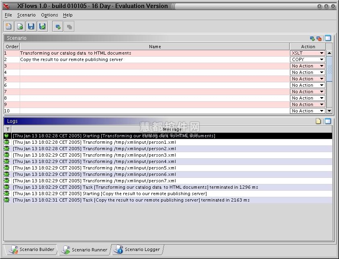
Task: Select the highlighted 'Starting [Transforming our catalog data' log line
Action: click(x=168, y=136)
